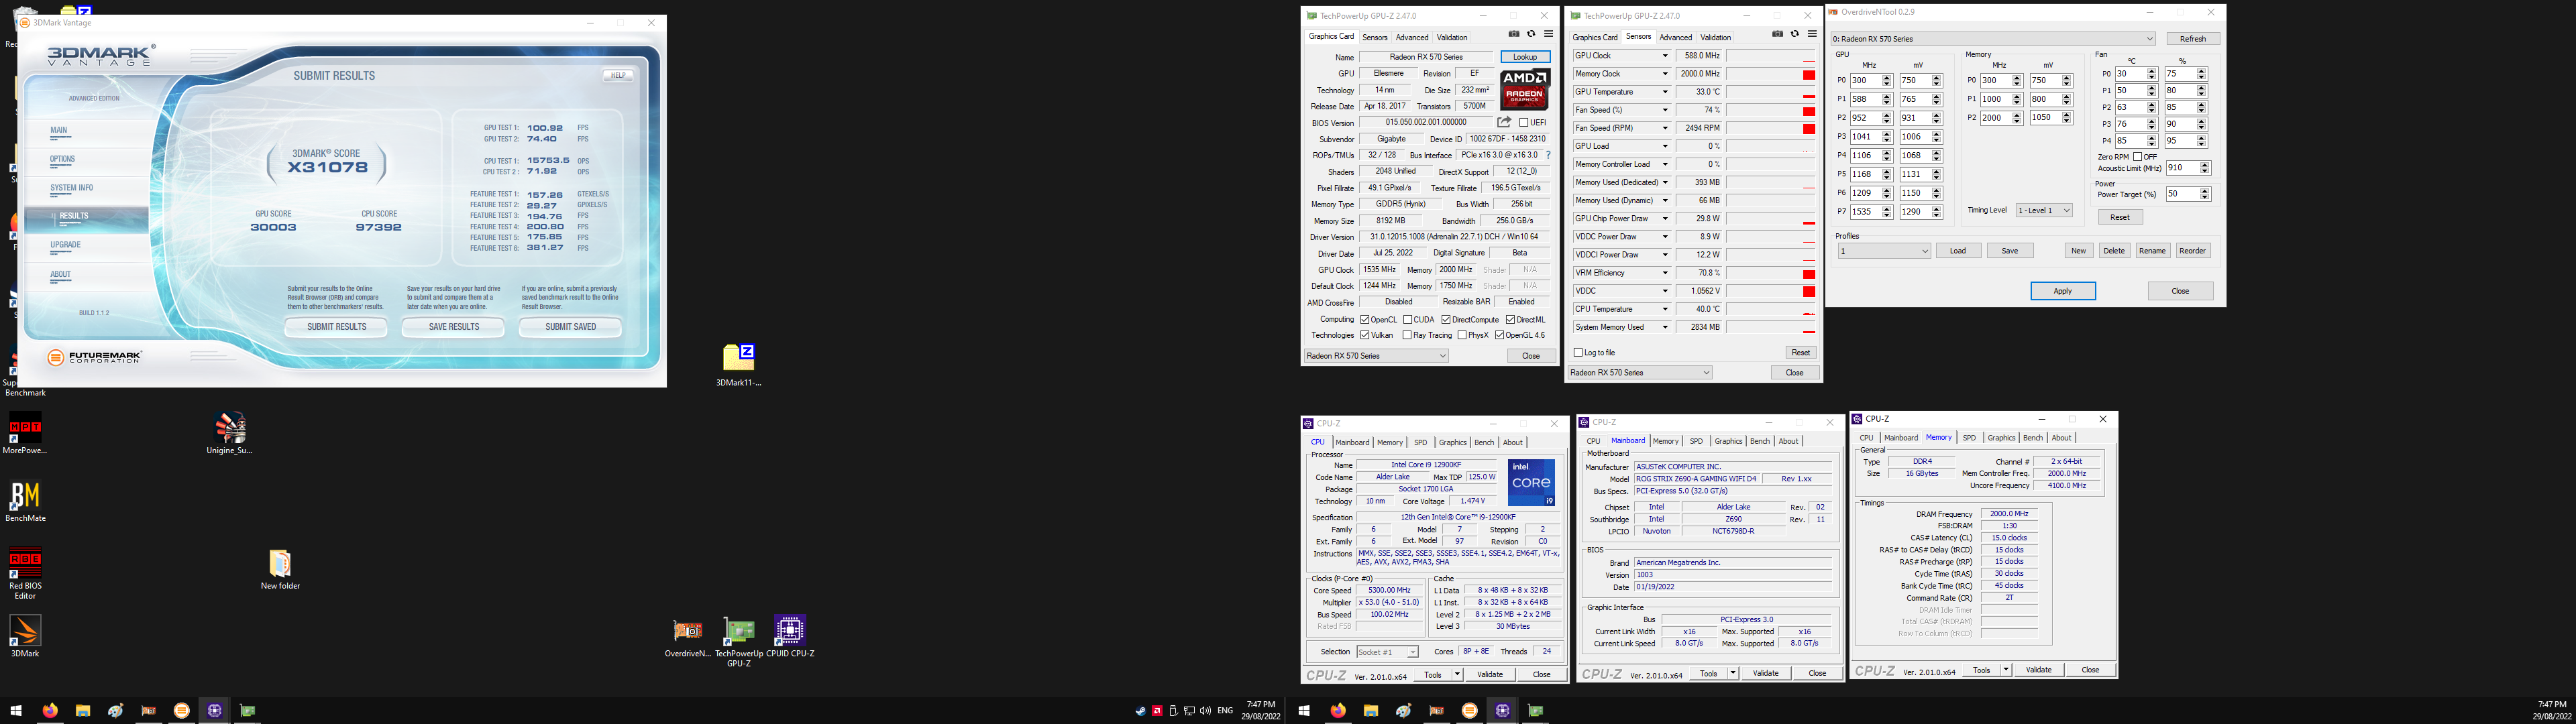Click question mark icon next to Bus Interface
Screen dimensions: 2576x724
click(x=1548, y=155)
